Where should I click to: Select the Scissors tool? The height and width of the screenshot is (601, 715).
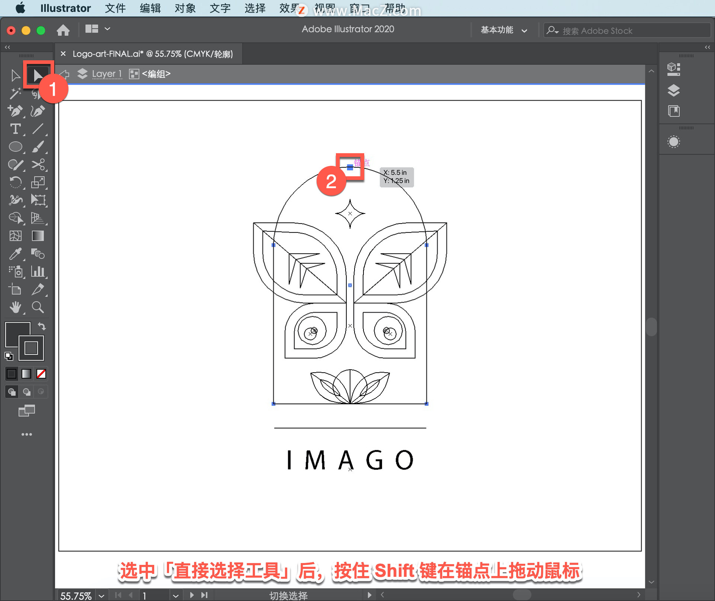coord(38,165)
